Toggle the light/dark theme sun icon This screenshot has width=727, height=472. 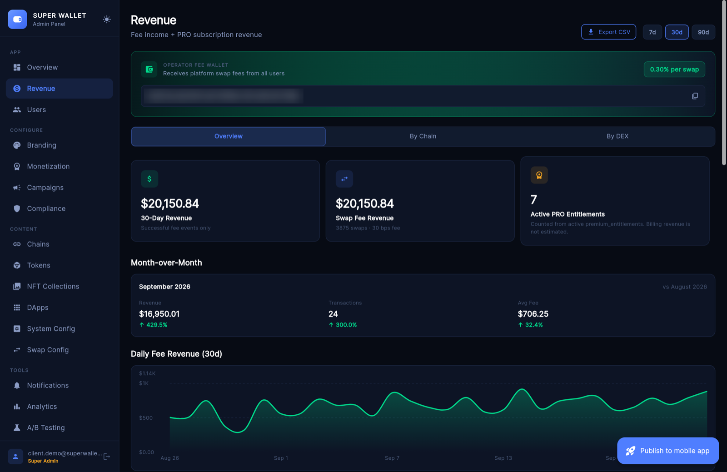tap(107, 19)
